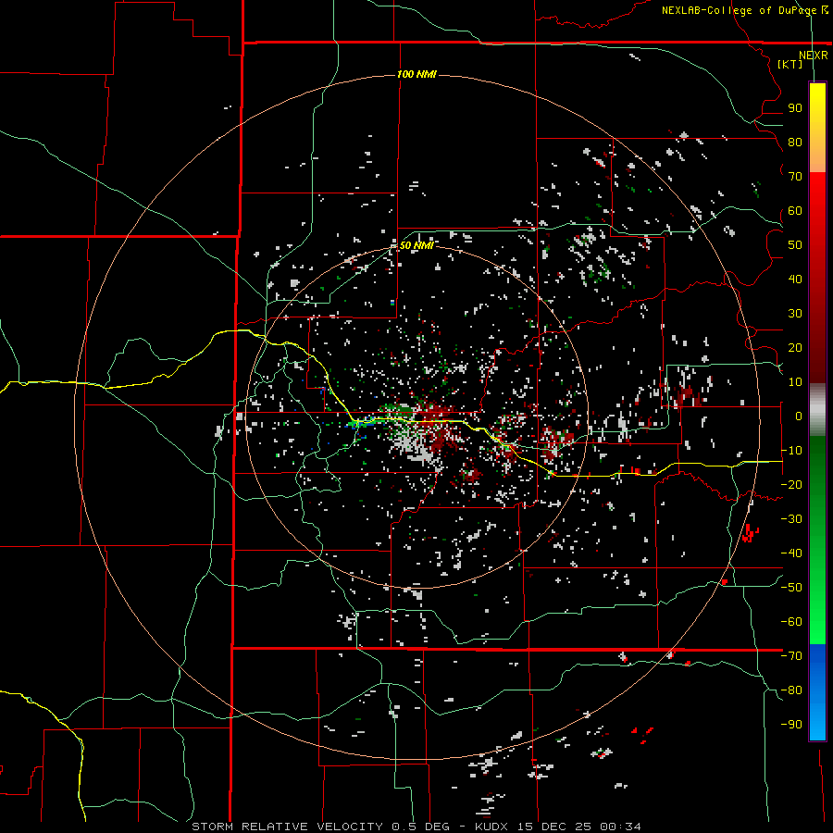Pick the light blue bottom color segment
833x833 pixels.
[x=817, y=717]
